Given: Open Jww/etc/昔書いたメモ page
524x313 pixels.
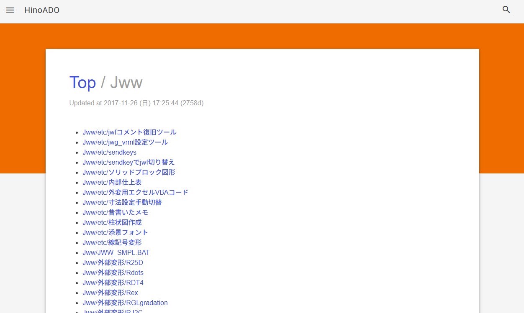Looking at the screenshot, I should (116, 212).
